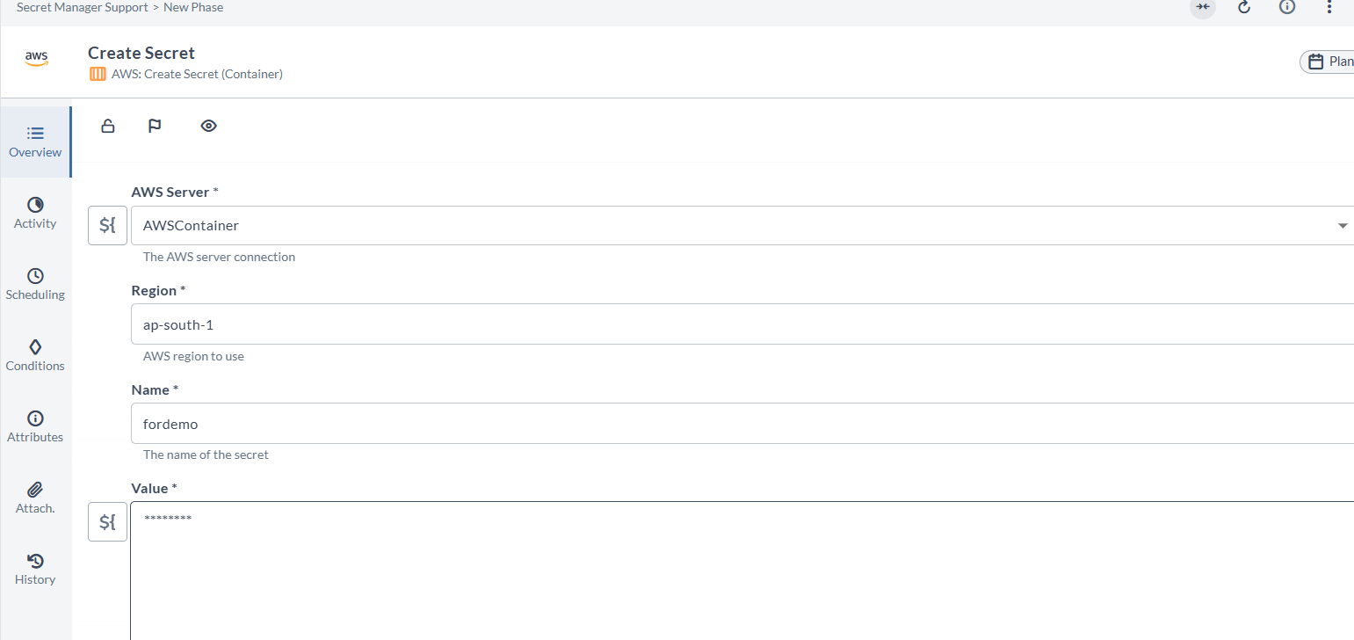
Task: Click the flag icon to flag the task
Action: click(155, 126)
